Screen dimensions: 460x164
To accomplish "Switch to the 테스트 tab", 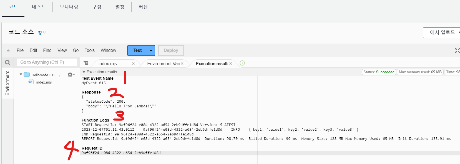I will [39, 7].
